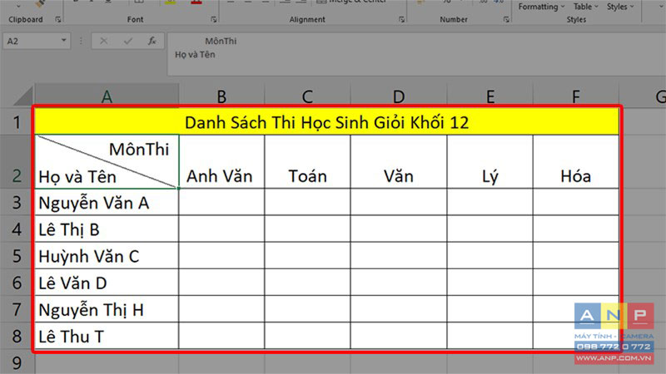Select row 9 header
This screenshot has width=666, height=374.
coord(17,362)
